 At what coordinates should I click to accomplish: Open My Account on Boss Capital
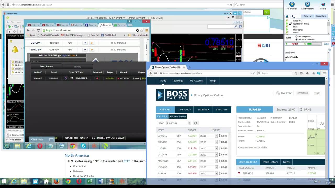click(x=196, y=81)
